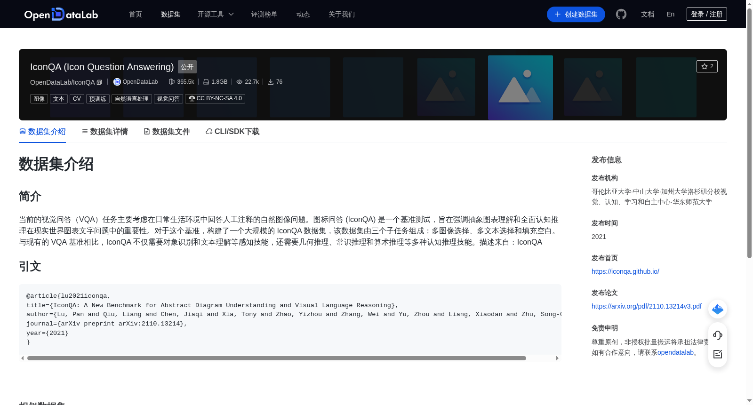Open the customer support headset icon
This screenshot has width=753, height=405.
718,335
